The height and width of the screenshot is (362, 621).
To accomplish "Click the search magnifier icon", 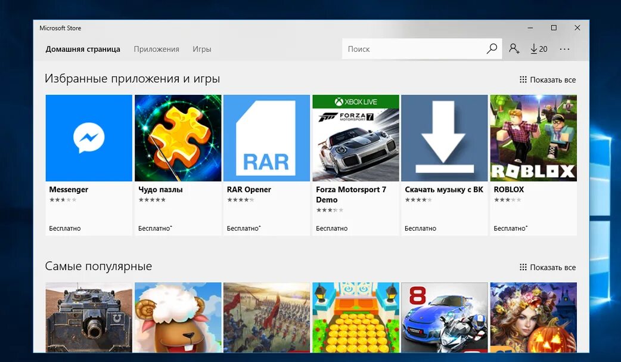I will point(492,49).
